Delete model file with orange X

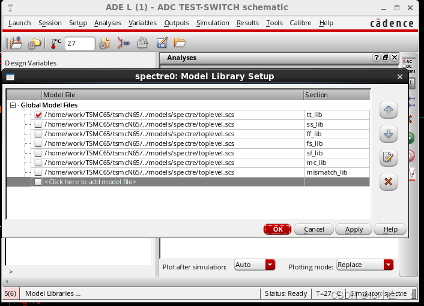click(389, 181)
